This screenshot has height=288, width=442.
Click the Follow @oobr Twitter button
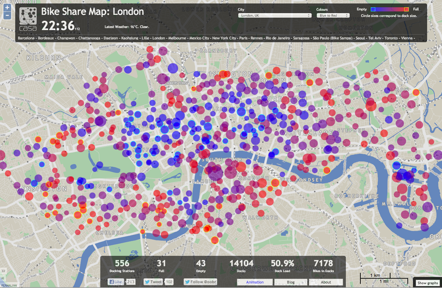[x=201, y=282]
